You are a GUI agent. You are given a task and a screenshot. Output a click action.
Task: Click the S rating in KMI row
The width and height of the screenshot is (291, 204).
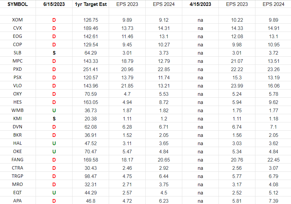tap(54, 118)
